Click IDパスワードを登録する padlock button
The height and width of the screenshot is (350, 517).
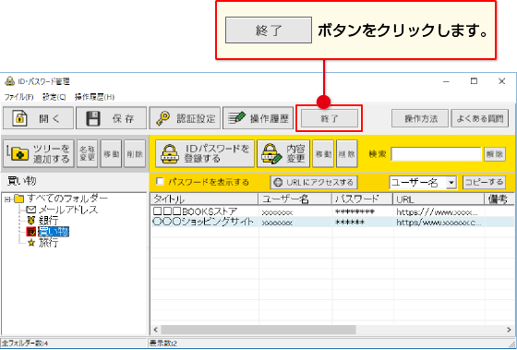tap(205, 153)
